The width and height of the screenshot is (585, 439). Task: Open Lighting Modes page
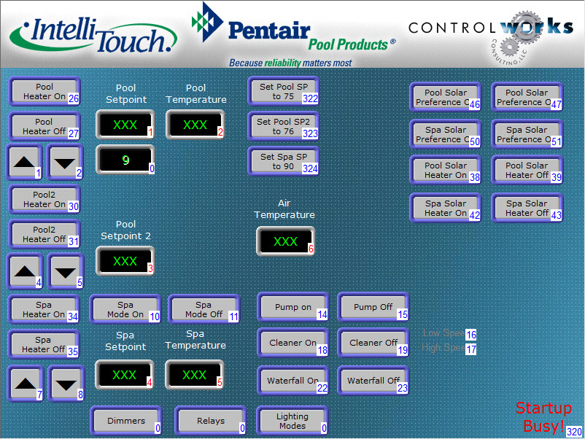pos(292,421)
